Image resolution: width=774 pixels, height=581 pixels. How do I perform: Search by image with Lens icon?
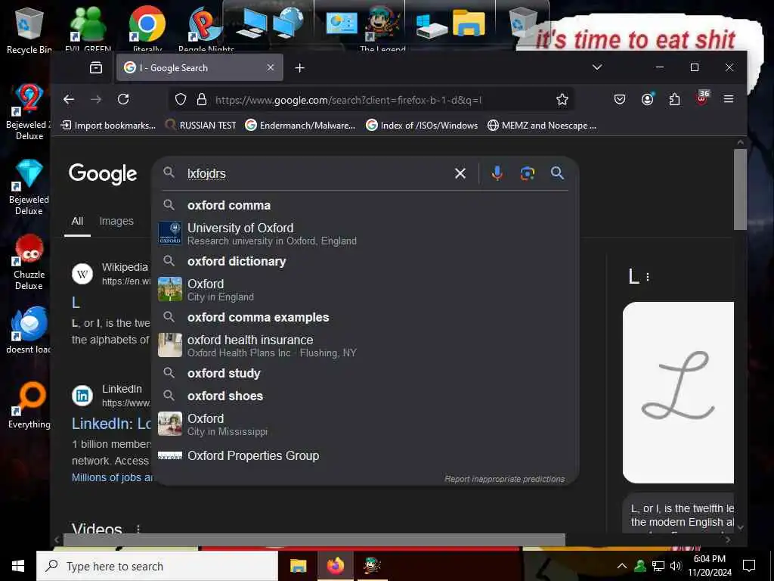[527, 173]
